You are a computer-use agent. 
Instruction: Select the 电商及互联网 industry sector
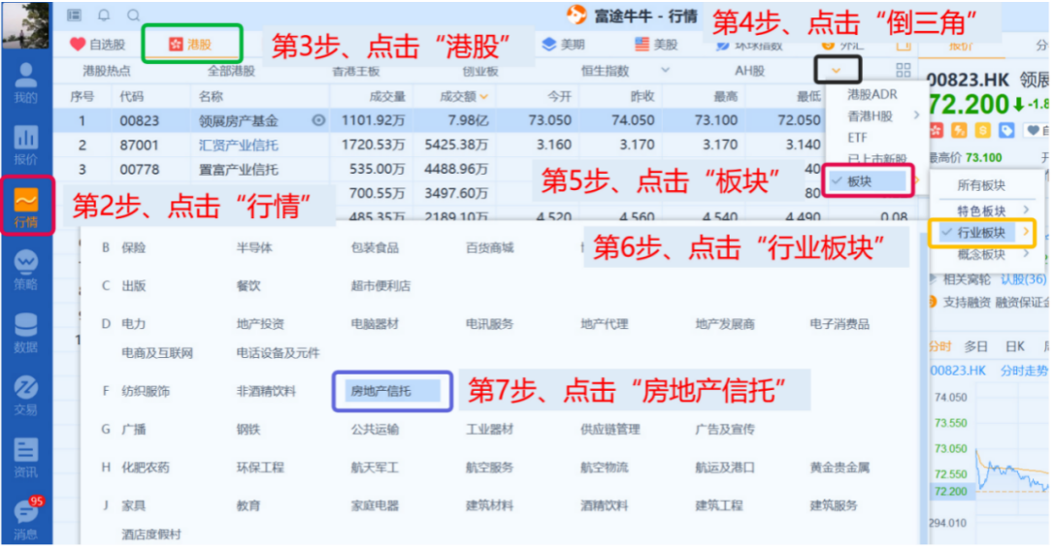[x=157, y=353]
